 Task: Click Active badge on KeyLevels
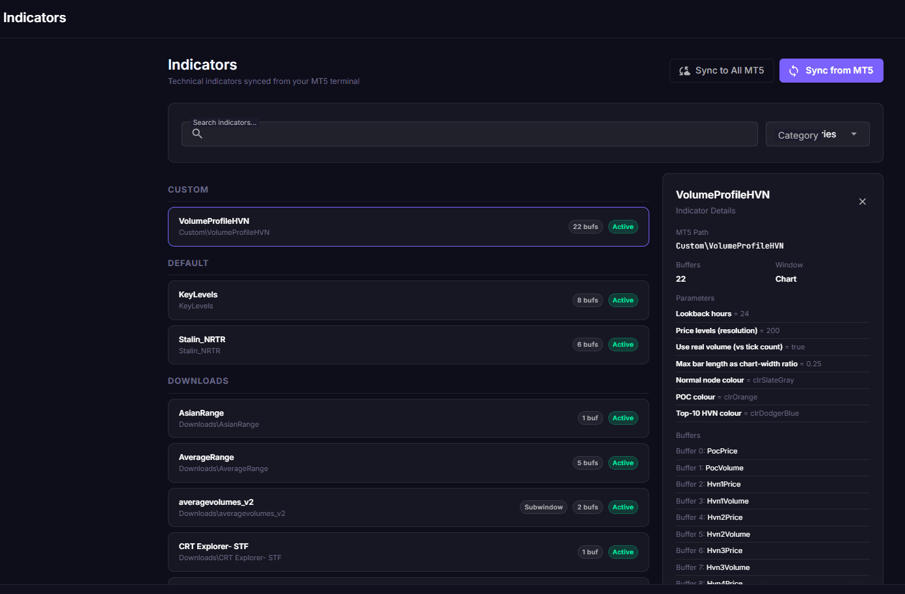[623, 301]
